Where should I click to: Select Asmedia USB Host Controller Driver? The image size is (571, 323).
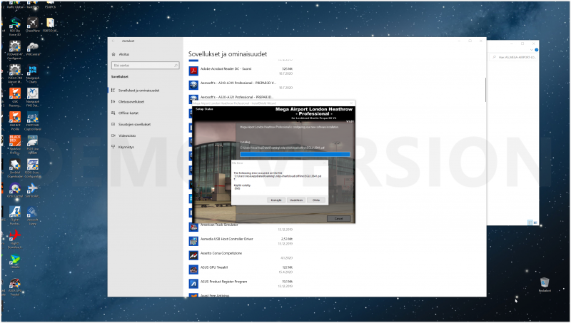pos(241,241)
